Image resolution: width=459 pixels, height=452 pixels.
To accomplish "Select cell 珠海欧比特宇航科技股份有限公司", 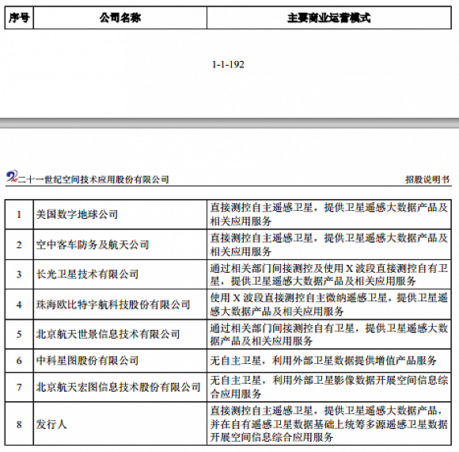I will tap(120, 305).
